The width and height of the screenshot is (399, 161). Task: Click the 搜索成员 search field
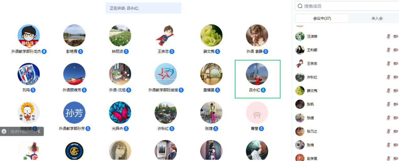(x=347, y=6)
